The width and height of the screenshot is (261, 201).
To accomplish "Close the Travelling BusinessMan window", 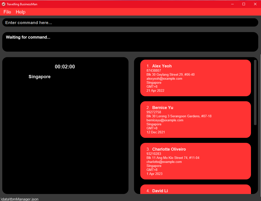I will tap(255, 4).
